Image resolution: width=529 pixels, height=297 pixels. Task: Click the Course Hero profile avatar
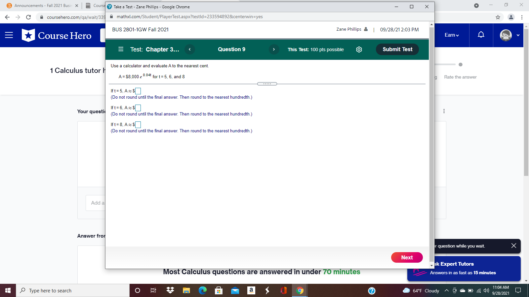pos(506,35)
